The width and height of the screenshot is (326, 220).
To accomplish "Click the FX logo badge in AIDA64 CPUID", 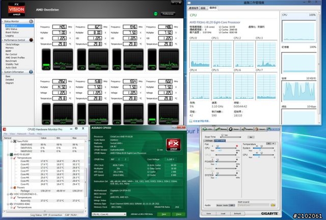I will click(173, 145).
